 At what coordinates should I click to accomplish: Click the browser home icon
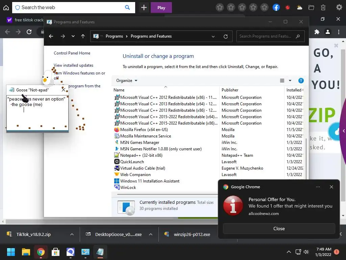6,8
